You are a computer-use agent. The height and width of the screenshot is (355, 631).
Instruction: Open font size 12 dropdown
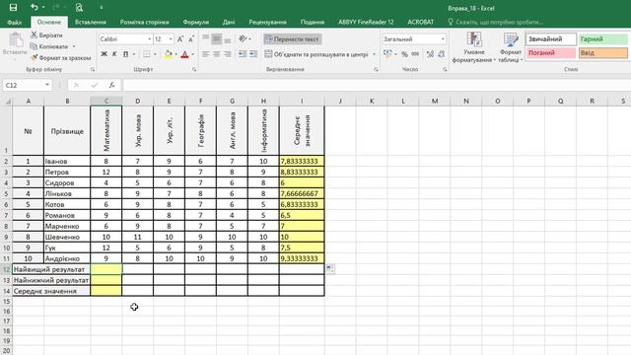pyautogui.click(x=171, y=39)
